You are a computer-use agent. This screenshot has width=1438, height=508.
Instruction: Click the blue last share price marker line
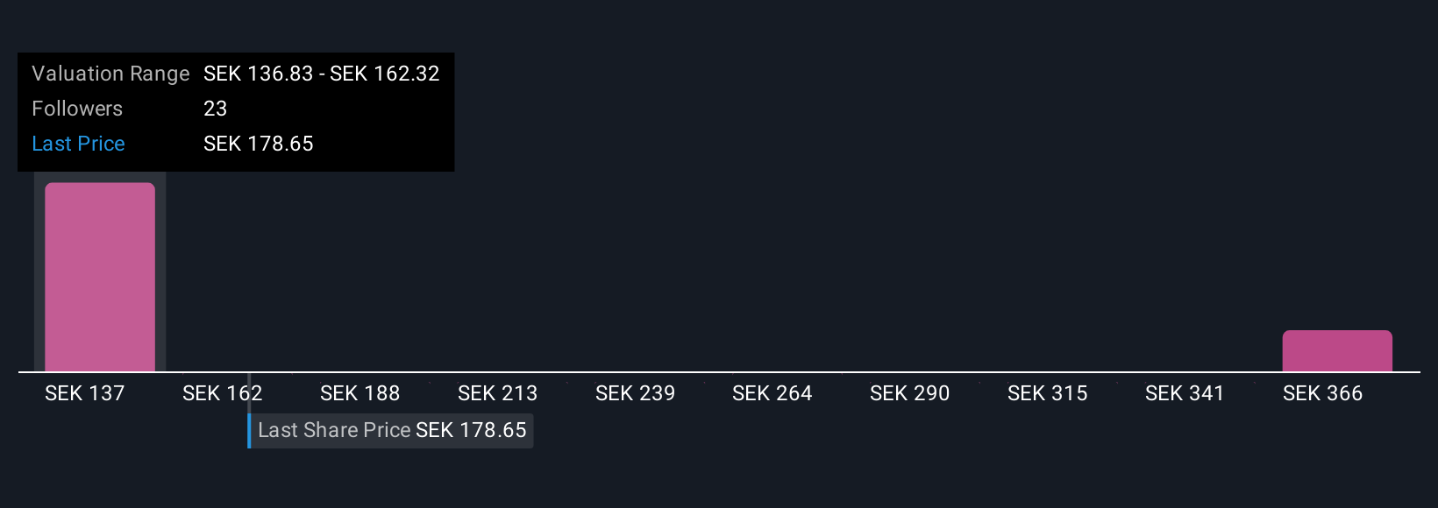coord(249,411)
